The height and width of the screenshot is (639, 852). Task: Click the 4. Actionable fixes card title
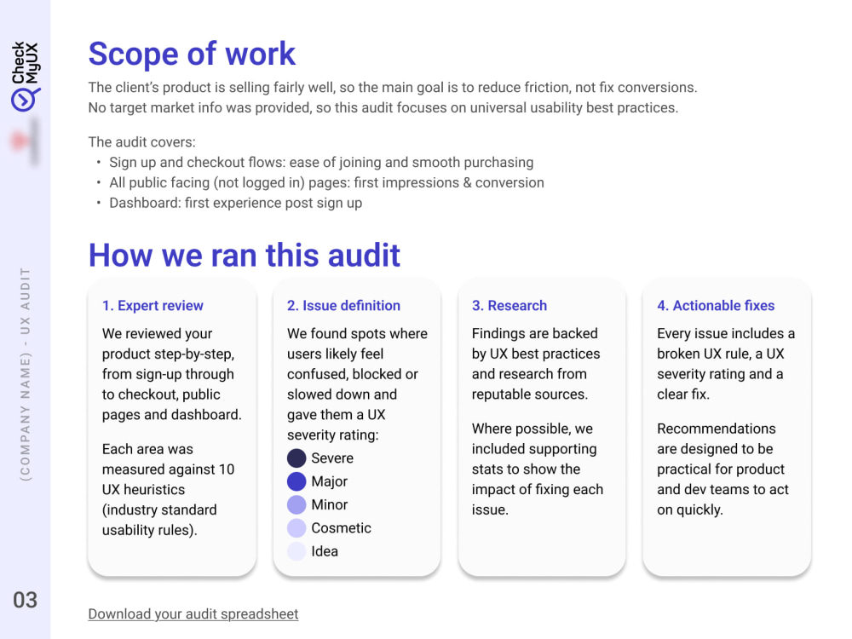coord(716,305)
